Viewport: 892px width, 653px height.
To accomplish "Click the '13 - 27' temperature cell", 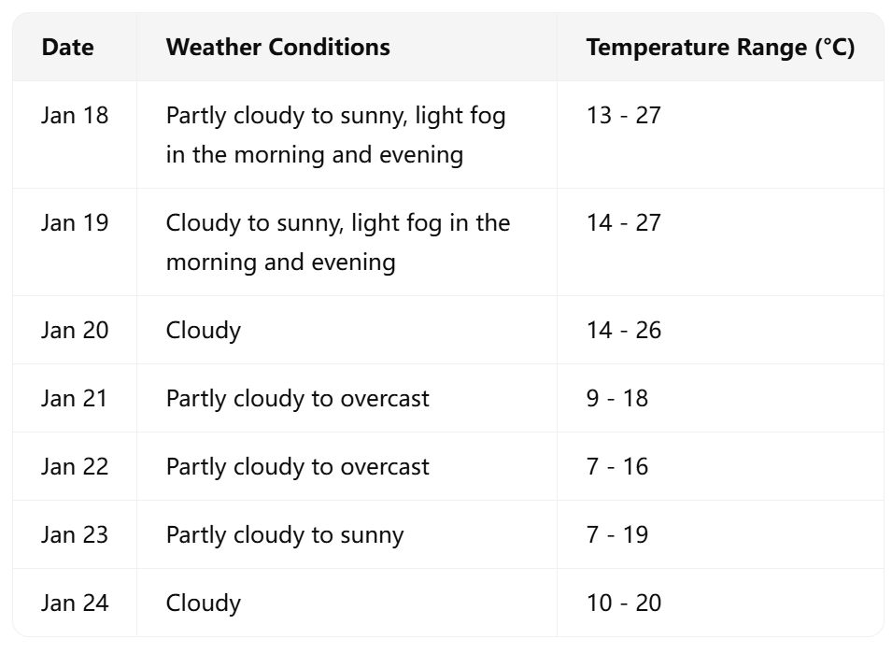I will pos(623,116).
